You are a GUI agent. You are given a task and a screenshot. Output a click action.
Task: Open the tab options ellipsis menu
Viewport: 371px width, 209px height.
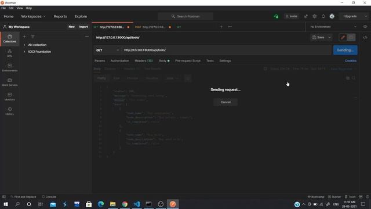point(230,27)
